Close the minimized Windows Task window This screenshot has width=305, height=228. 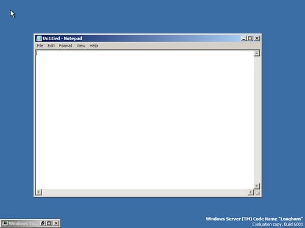pyautogui.click(x=56, y=223)
